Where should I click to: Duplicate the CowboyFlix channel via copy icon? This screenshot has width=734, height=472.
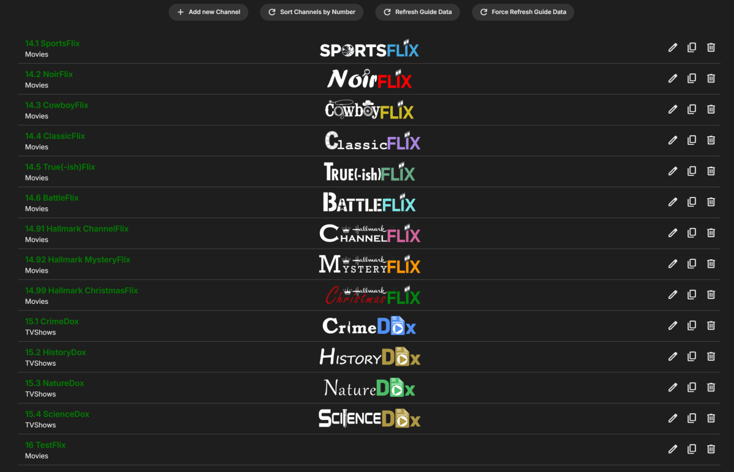(x=692, y=109)
